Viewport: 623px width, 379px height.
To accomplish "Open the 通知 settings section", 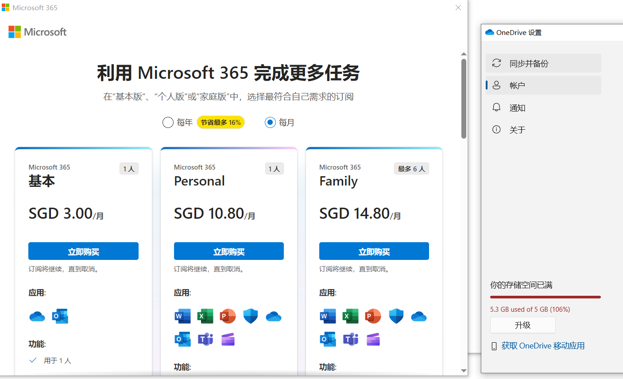I will pos(543,108).
